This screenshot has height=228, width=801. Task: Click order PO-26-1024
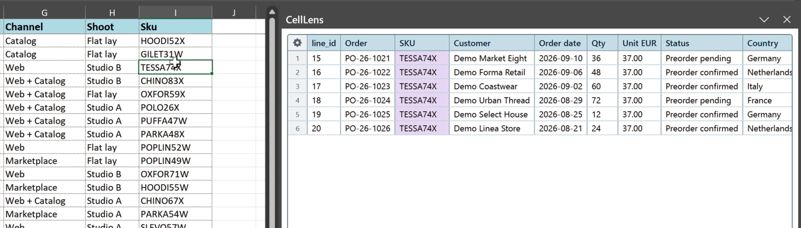[368, 100]
